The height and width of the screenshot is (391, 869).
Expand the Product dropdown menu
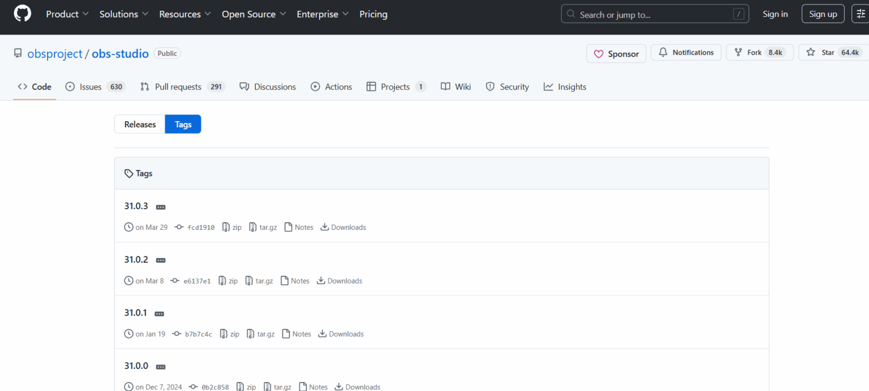tap(67, 14)
